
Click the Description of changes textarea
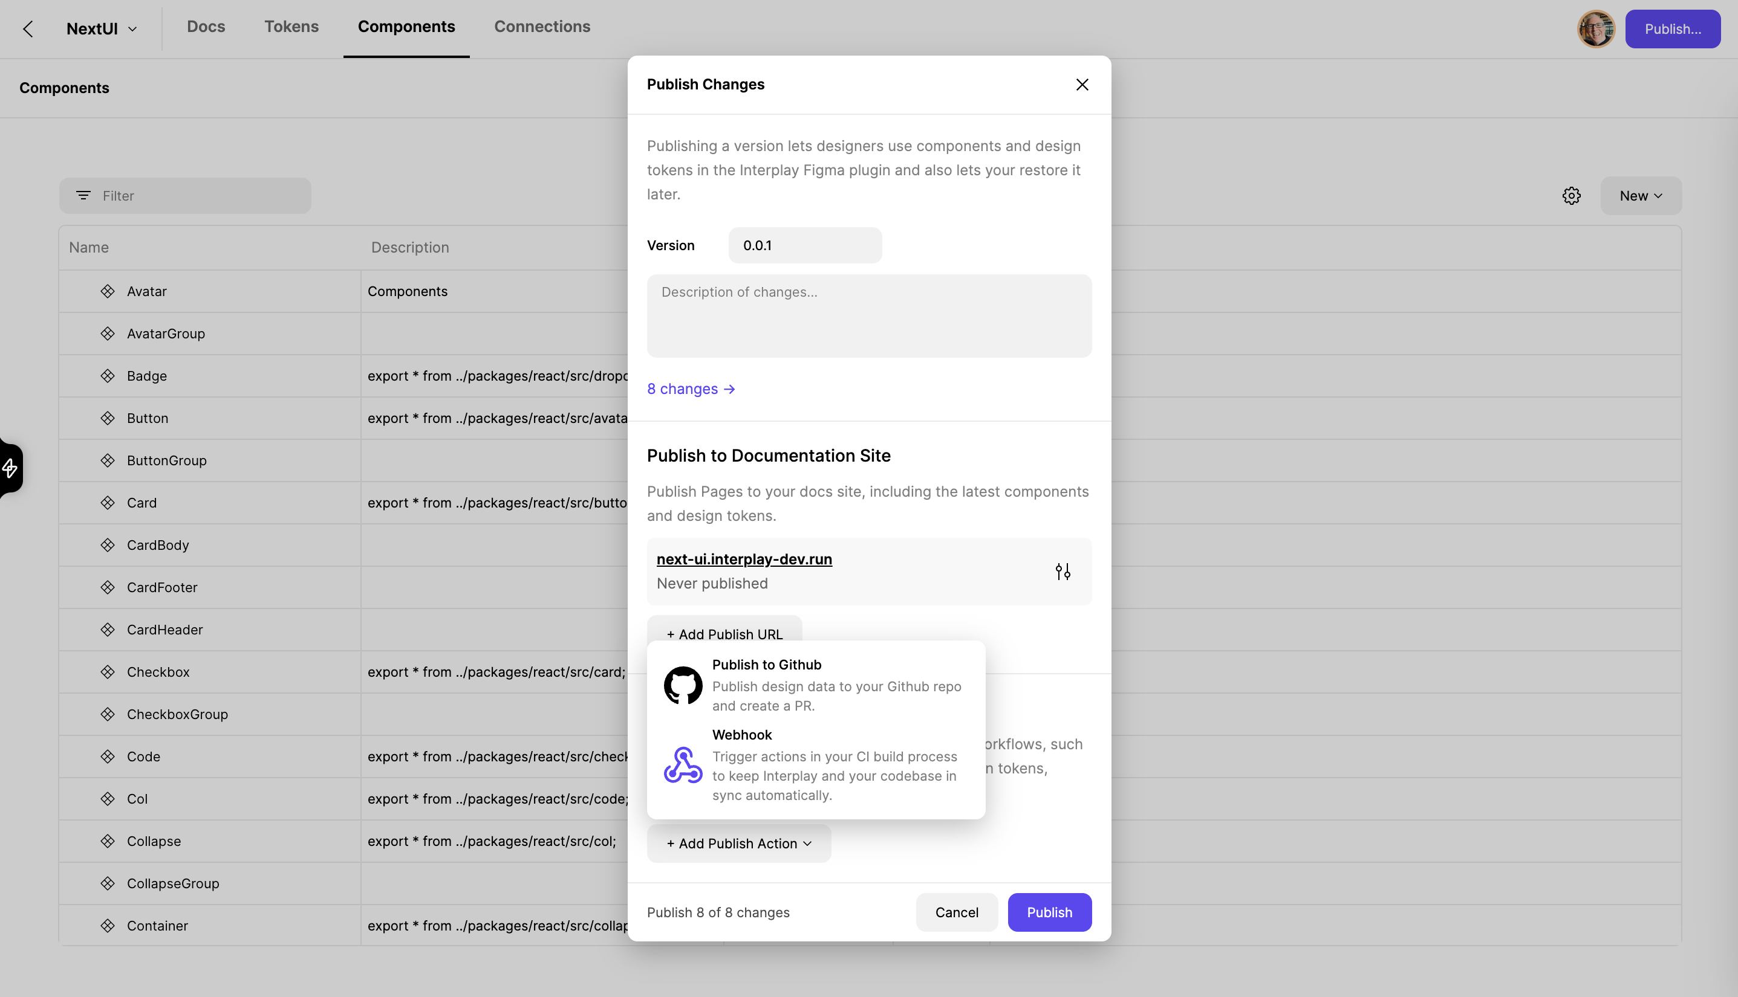tap(869, 315)
